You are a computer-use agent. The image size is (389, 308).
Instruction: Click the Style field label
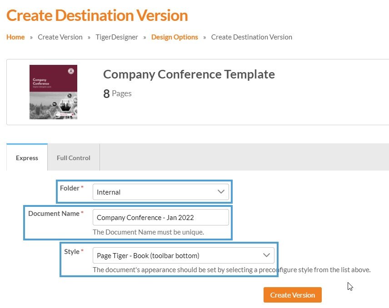point(72,252)
